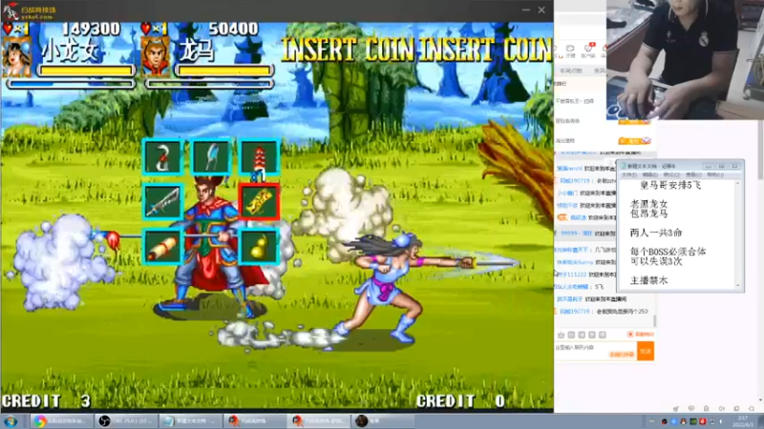The width and height of the screenshot is (764, 429).
Task: Click the page scrollbar on the right edge
Action: (x=760, y=150)
